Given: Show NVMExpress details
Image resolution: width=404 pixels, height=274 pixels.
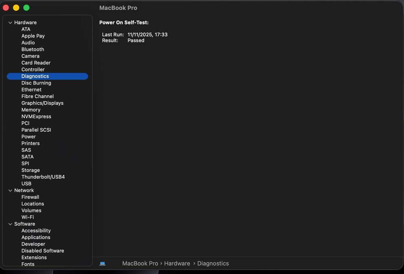Looking at the screenshot, I should 36,116.
